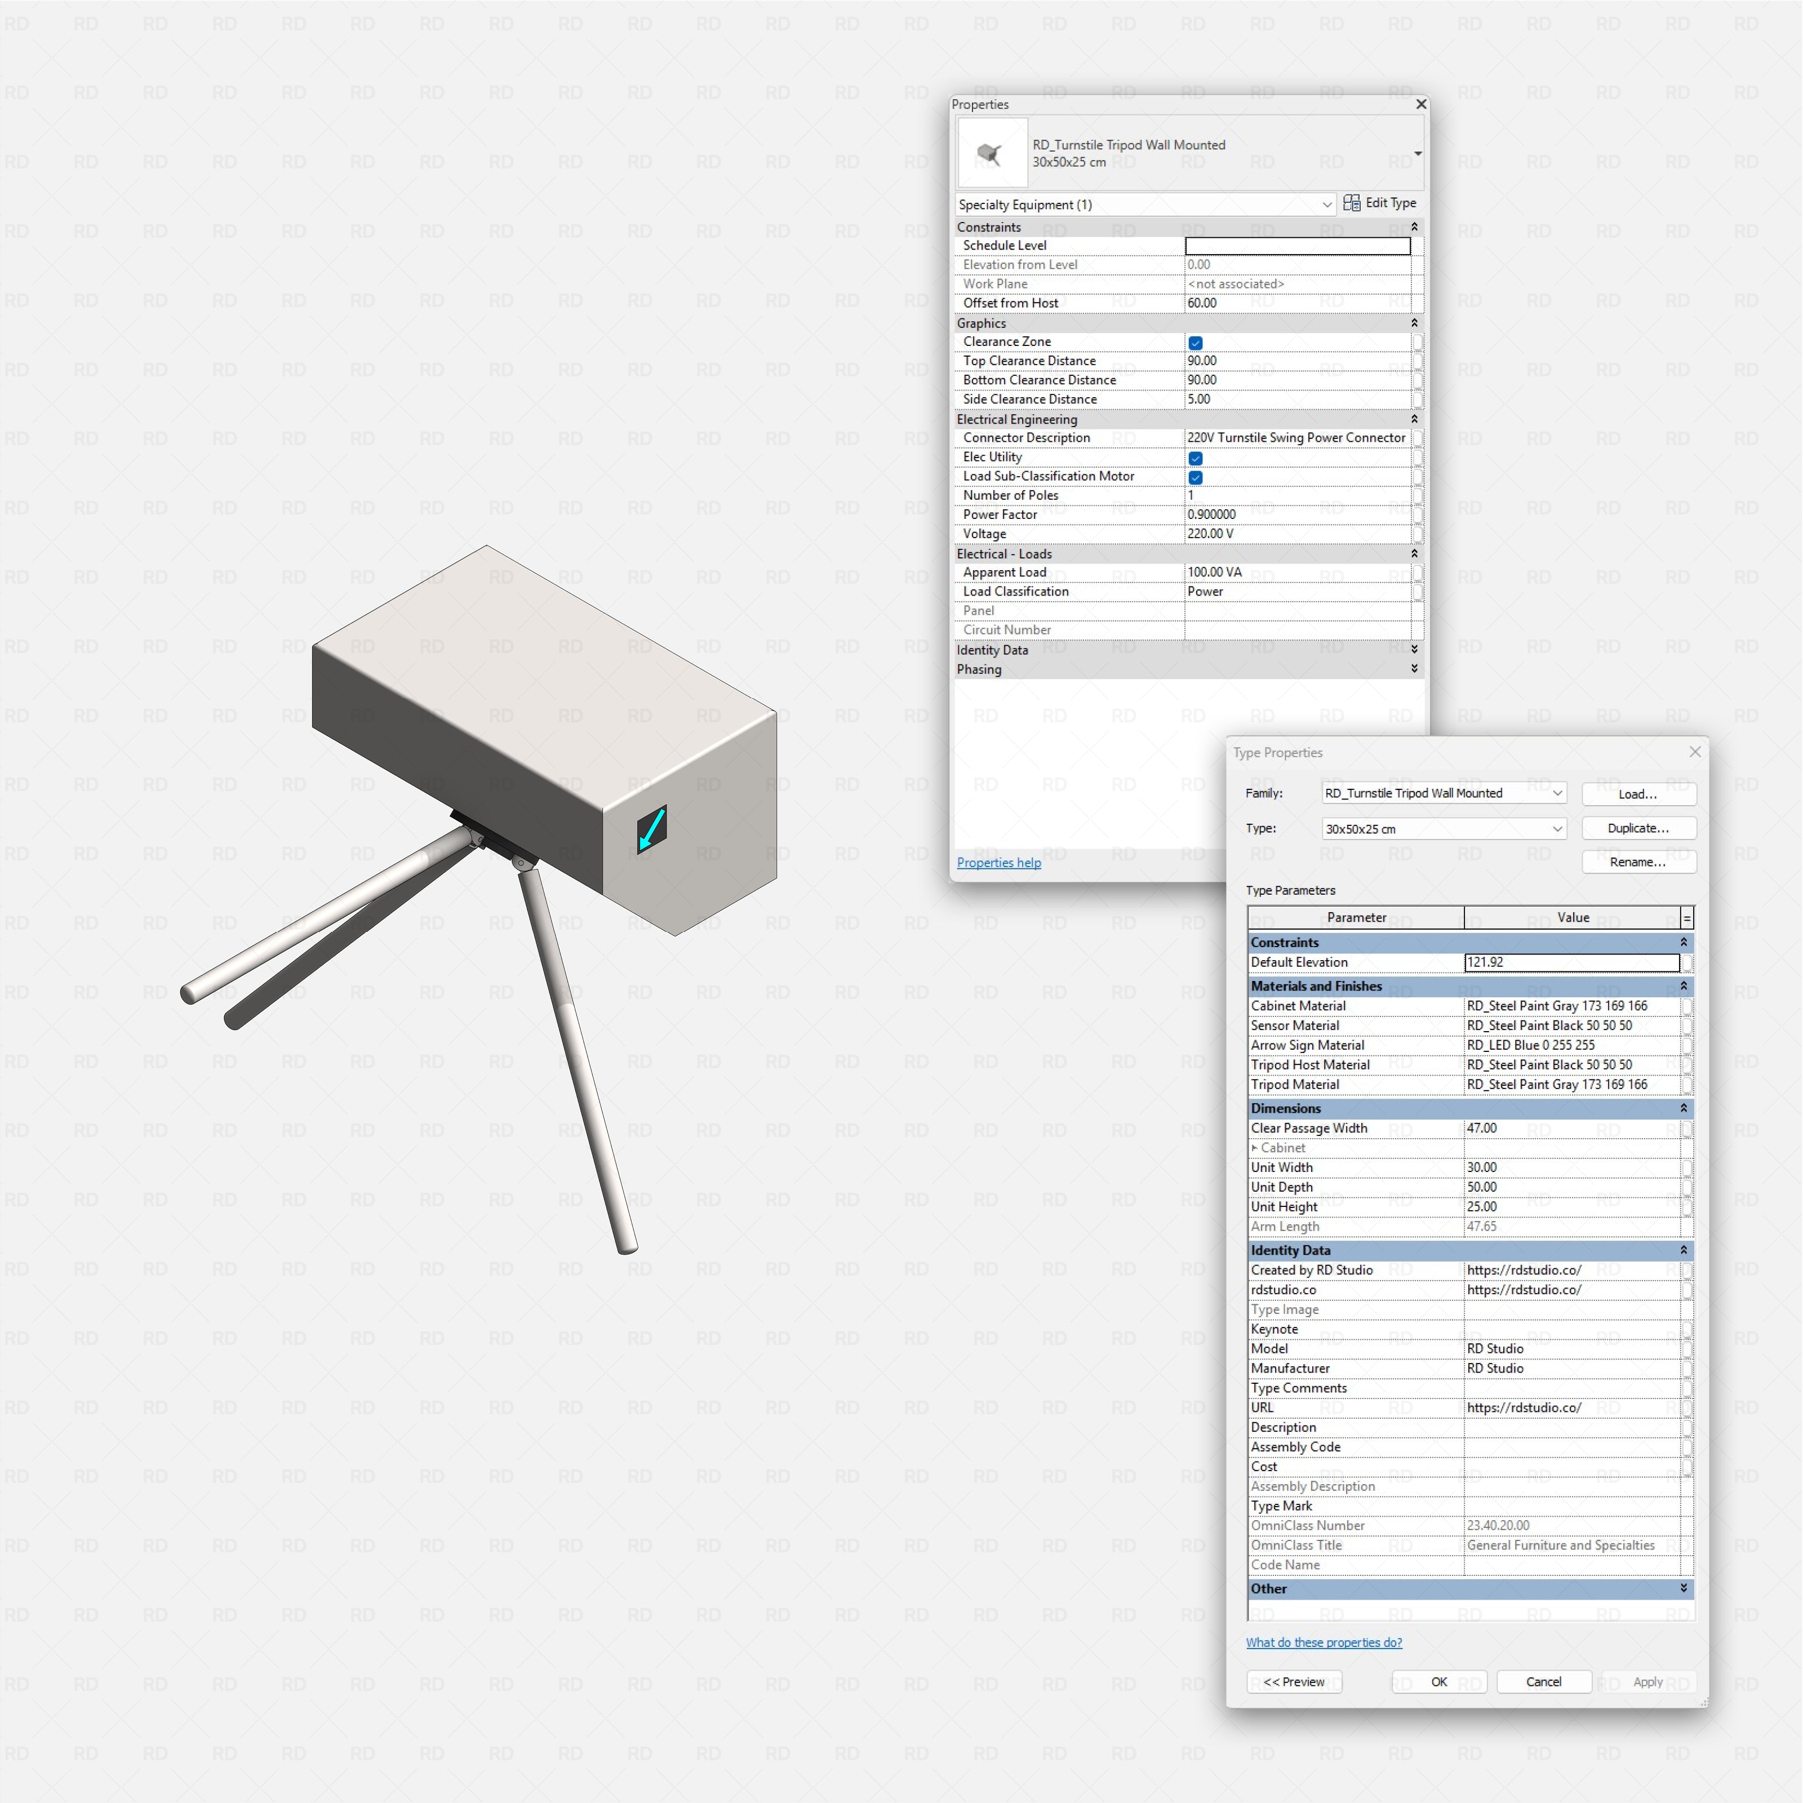Collapse the Constraints group in Type Parameters
Image resolution: width=1803 pixels, height=1803 pixels.
1684,943
